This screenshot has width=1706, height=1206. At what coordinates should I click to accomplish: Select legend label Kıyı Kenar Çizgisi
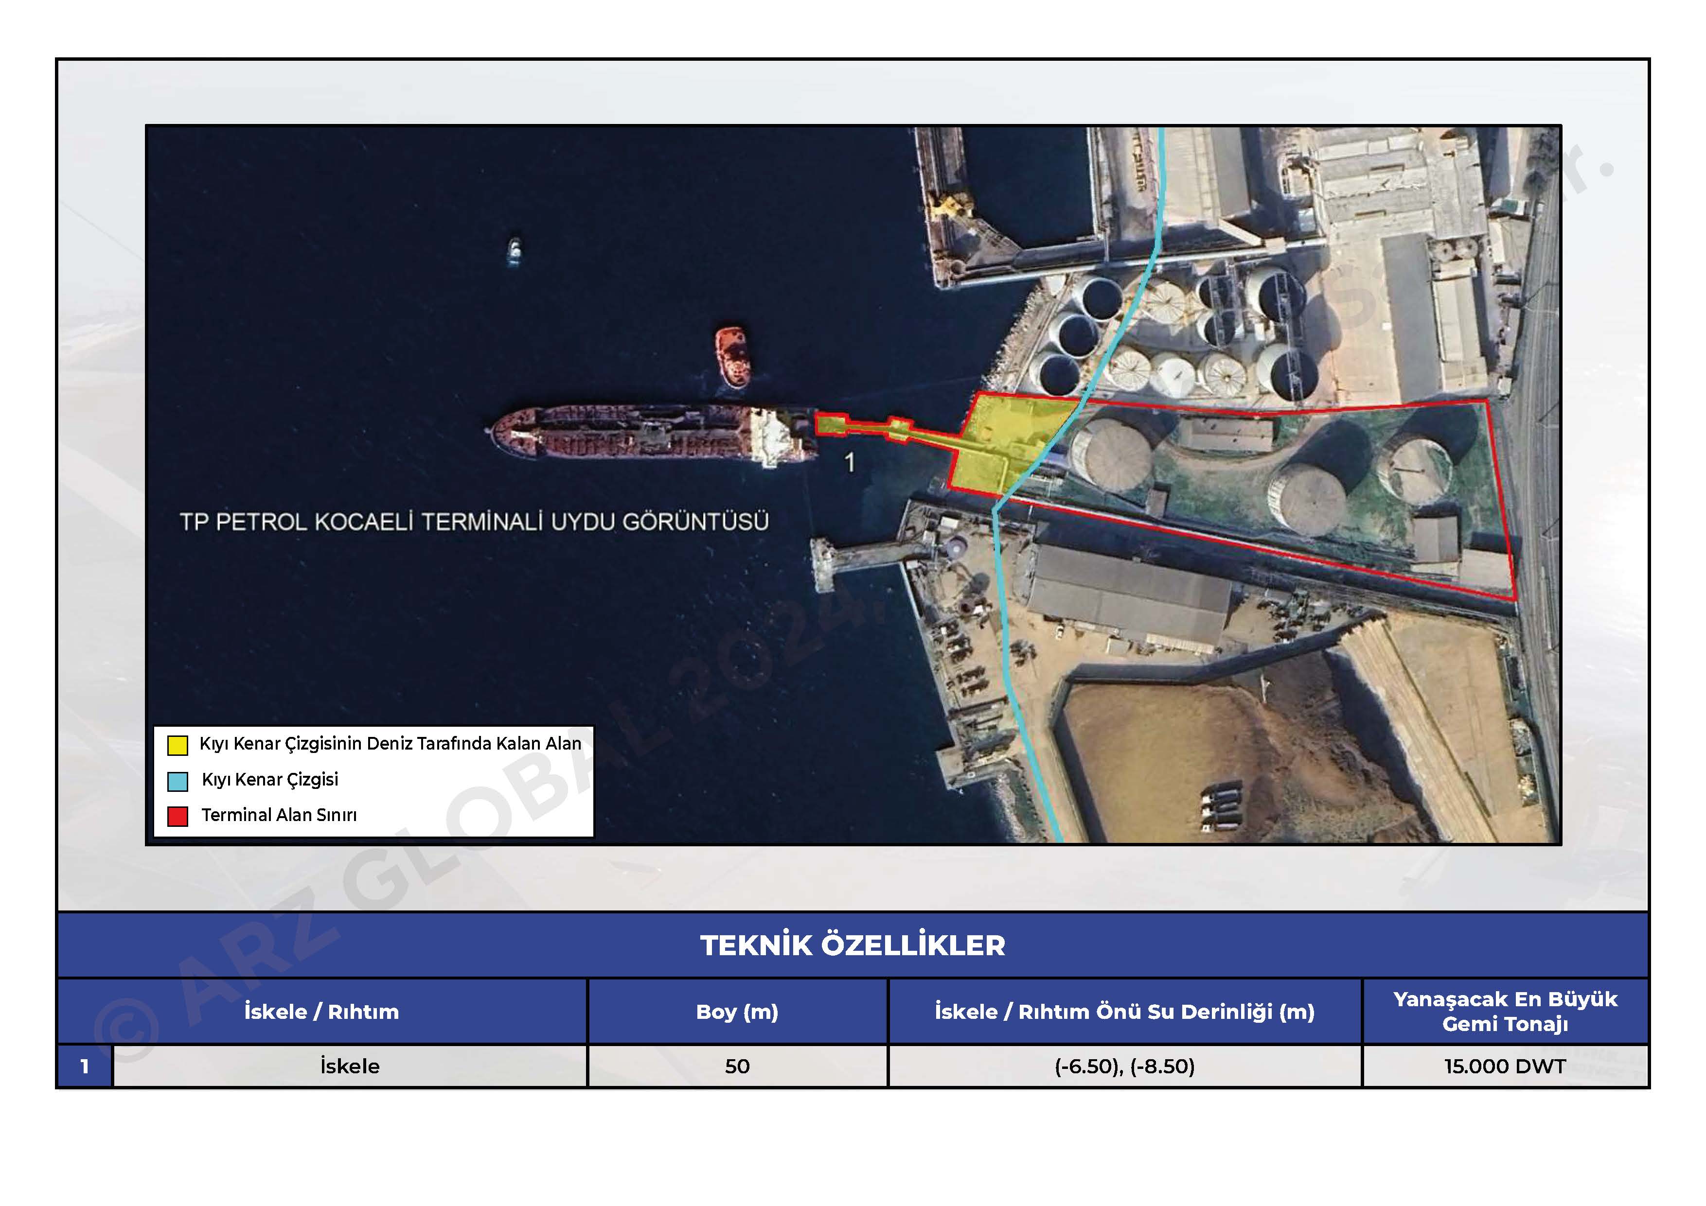[270, 779]
